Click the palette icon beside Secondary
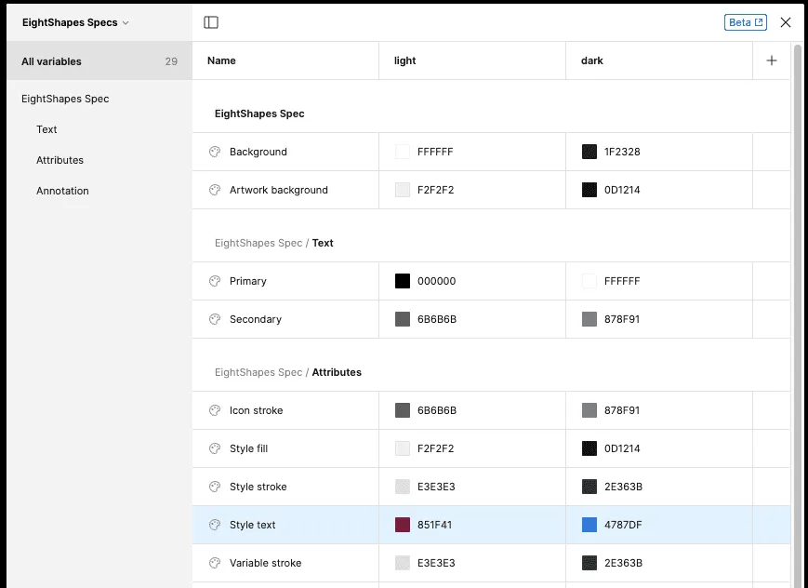 point(215,319)
